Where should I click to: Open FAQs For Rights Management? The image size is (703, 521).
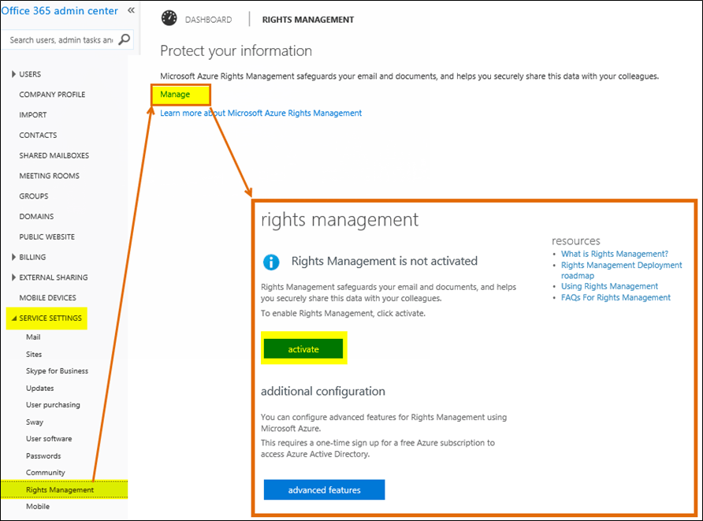[616, 297]
